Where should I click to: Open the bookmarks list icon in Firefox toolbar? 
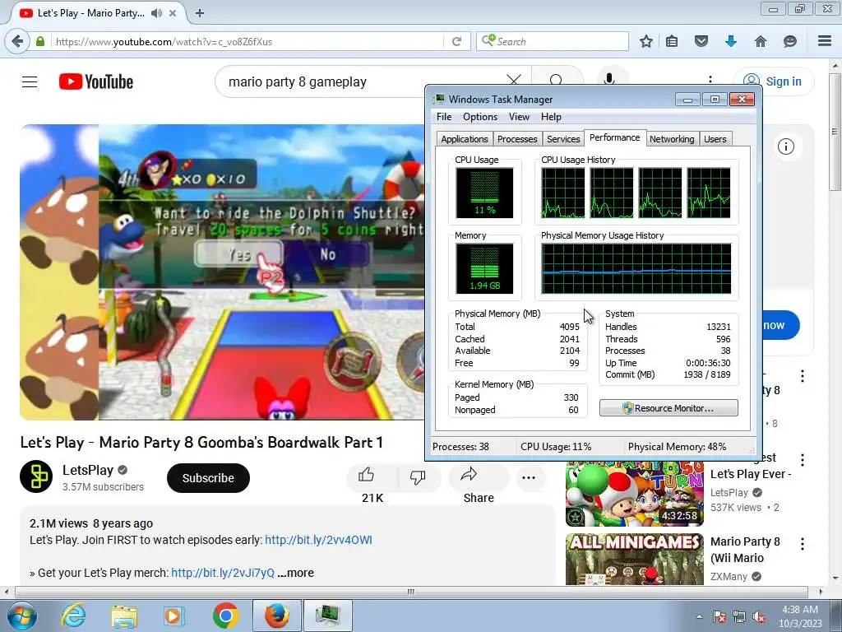672,41
